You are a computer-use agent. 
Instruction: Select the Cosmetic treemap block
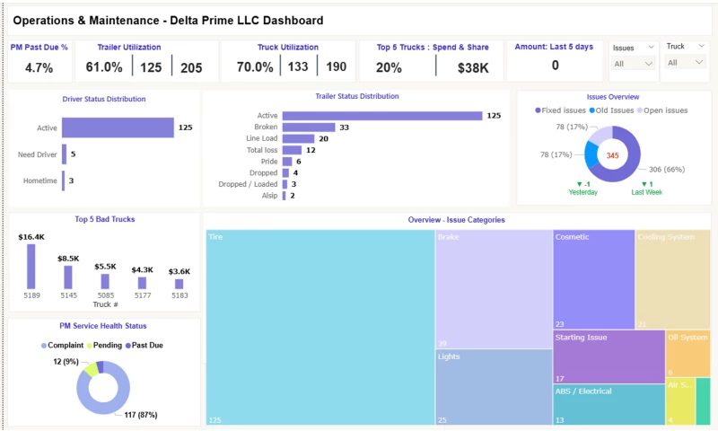593,279
